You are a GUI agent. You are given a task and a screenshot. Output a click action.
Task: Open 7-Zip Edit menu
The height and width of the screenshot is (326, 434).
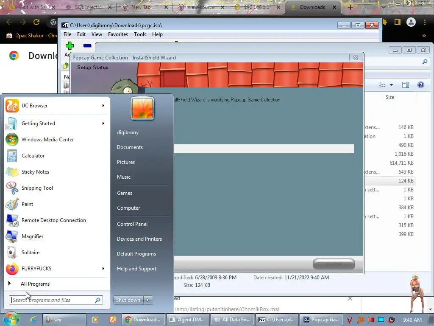coord(81,34)
